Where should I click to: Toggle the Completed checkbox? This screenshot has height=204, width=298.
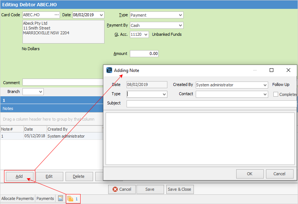[276, 94]
